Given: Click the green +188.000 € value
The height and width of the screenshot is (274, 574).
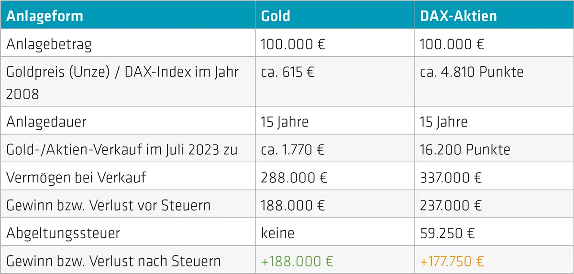Looking at the screenshot, I should (x=297, y=261).
